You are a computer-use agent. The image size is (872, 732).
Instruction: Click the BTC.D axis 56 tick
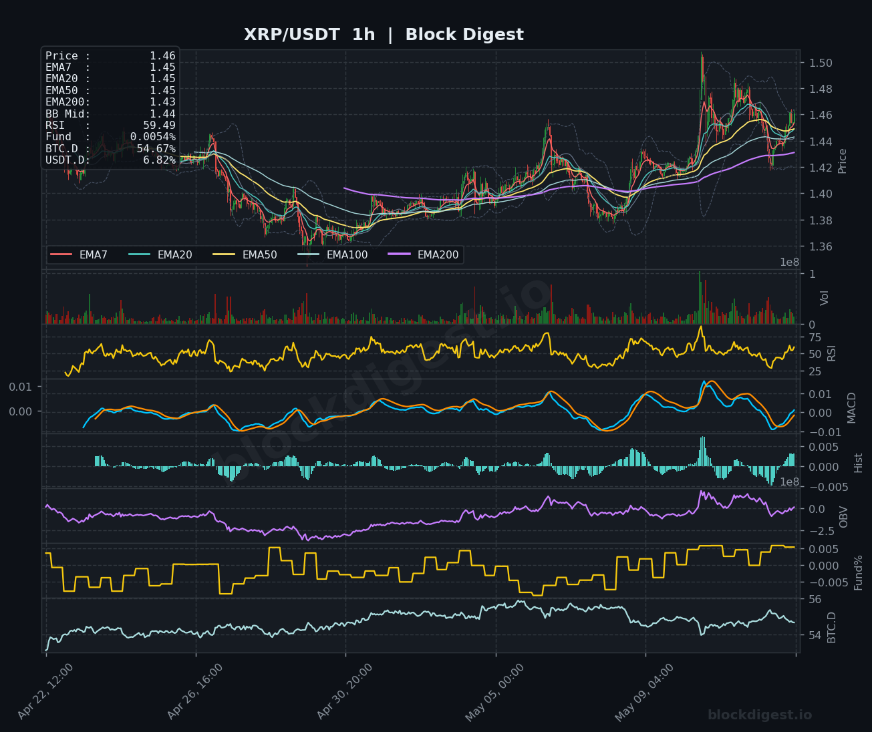815,600
